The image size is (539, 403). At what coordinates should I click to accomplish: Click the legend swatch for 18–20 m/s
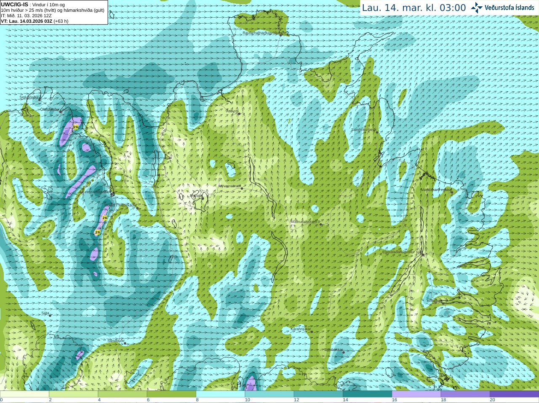[465, 394]
